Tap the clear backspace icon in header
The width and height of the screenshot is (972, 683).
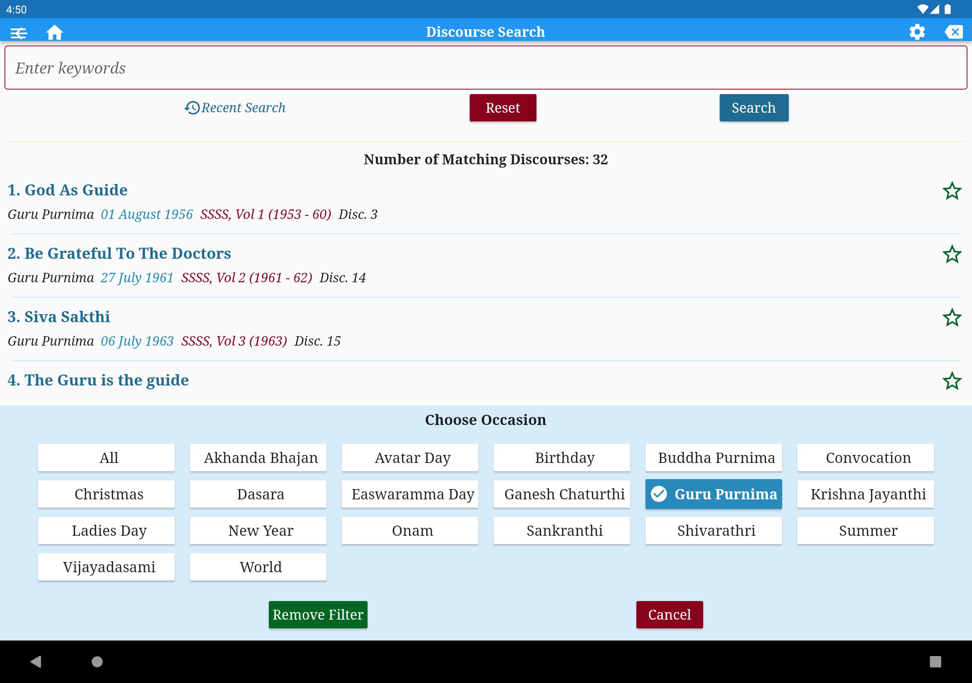(954, 32)
